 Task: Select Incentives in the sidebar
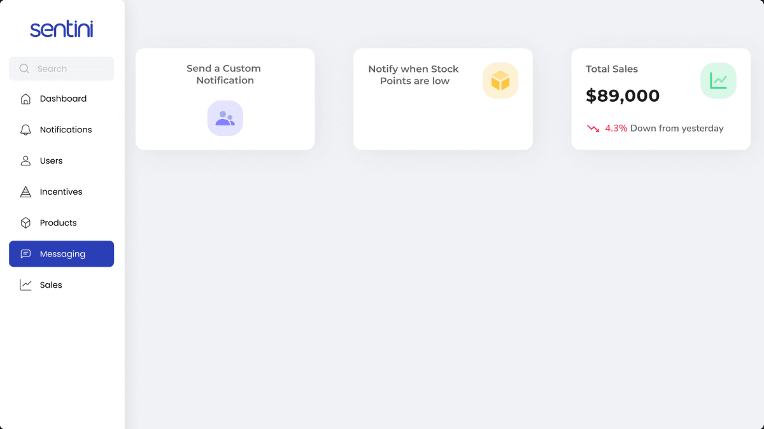62,192
